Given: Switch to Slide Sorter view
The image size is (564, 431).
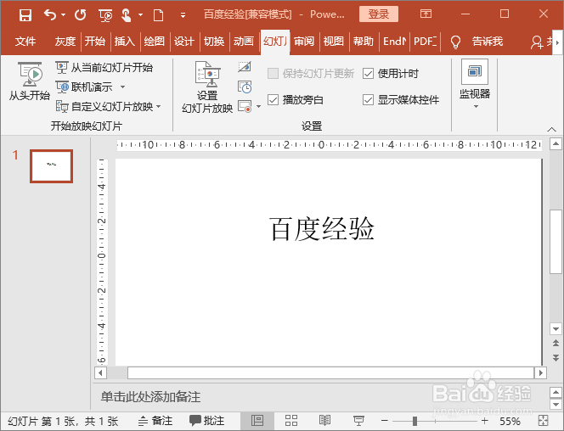Looking at the screenshot, I should [291, 421].
